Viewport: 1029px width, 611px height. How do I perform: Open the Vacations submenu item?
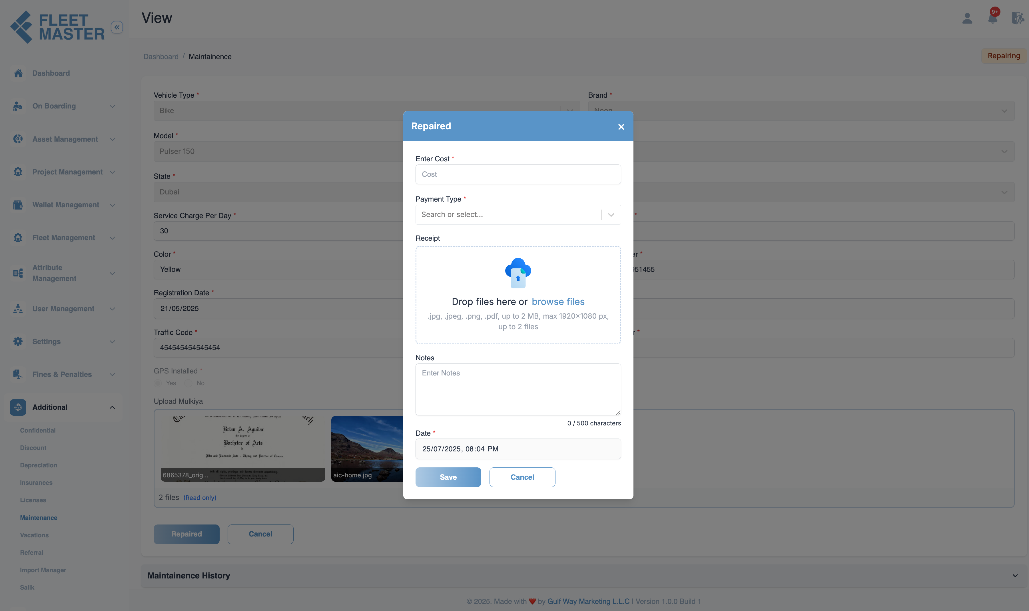pyautogui.click(x=34, y=535)
